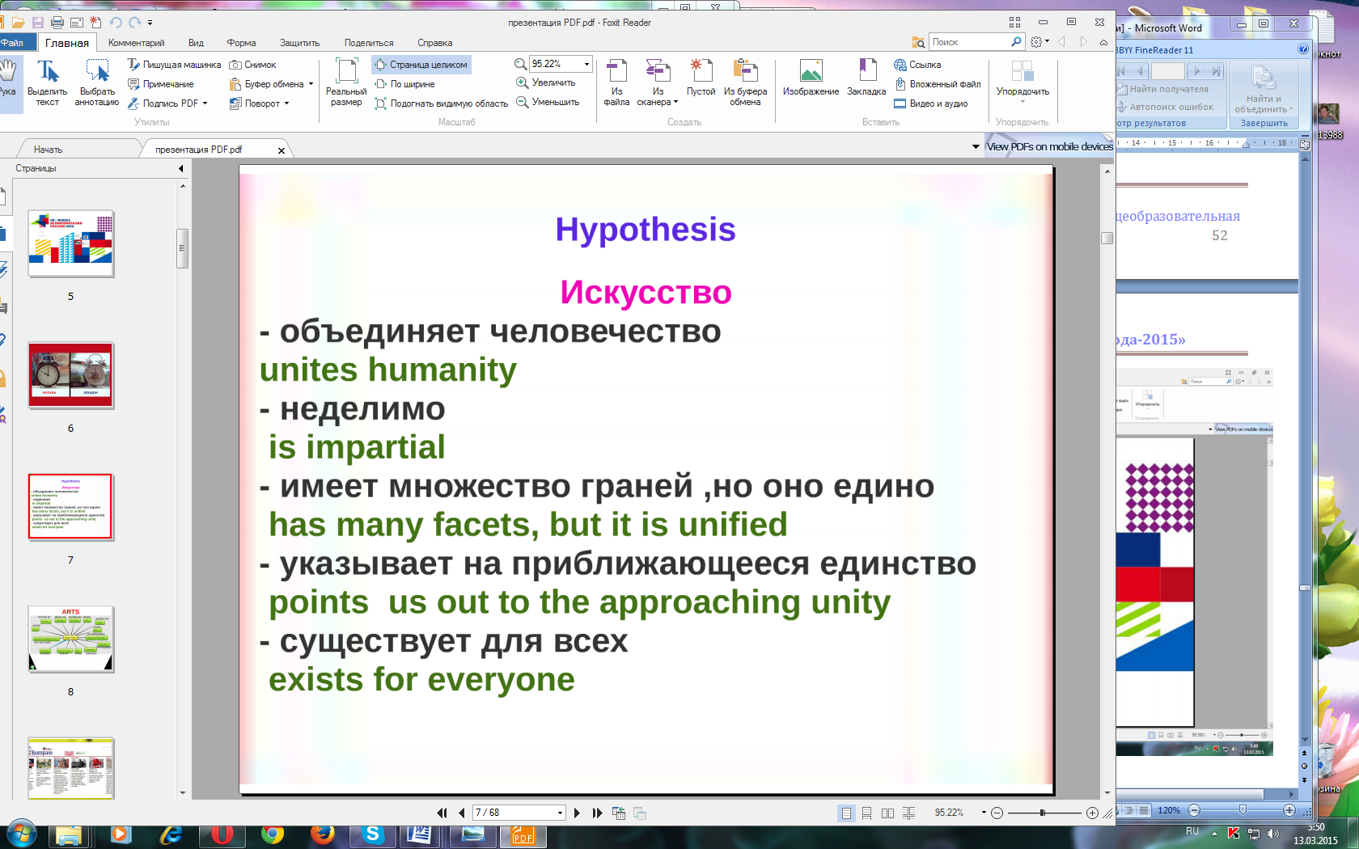The height and width of the screenshot is (849, 1359).
Task: Click Уменьшить zoom out button
Action: [x=548, y=102]
